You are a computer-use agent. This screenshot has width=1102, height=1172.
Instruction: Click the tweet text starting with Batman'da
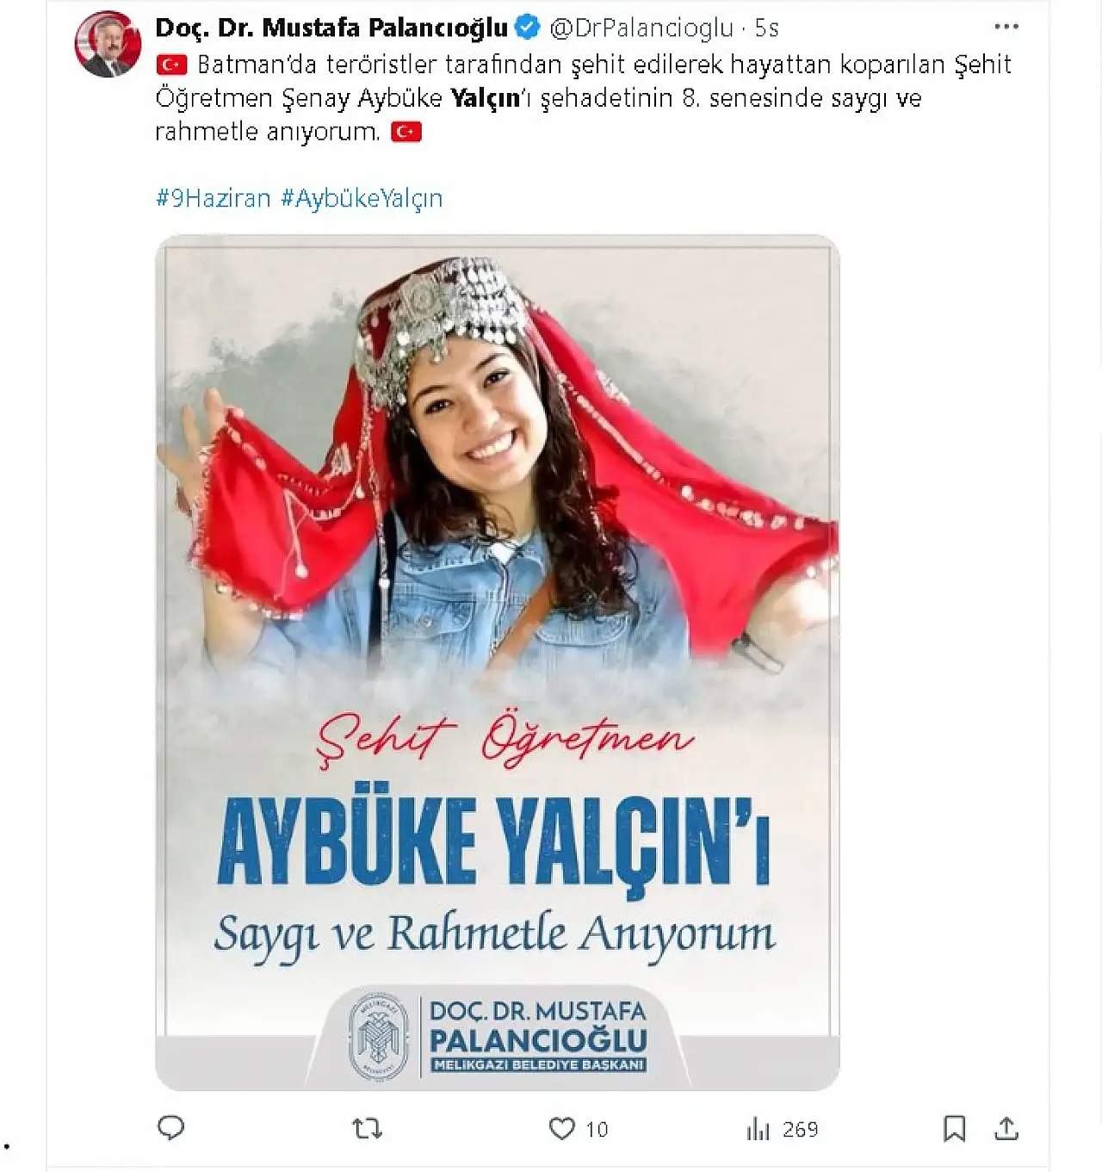pyautogui.click(x=583, y=97)
